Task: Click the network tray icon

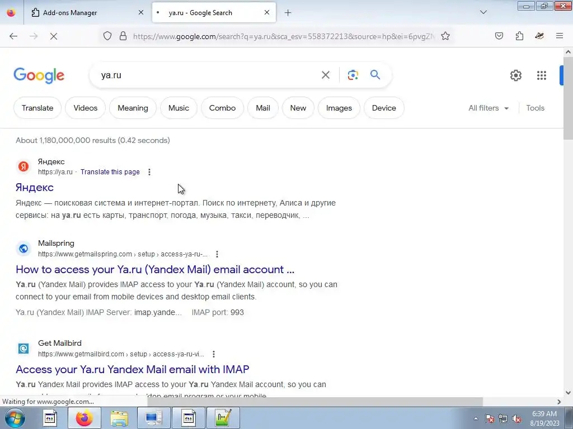Action: [x=503, y=418]
